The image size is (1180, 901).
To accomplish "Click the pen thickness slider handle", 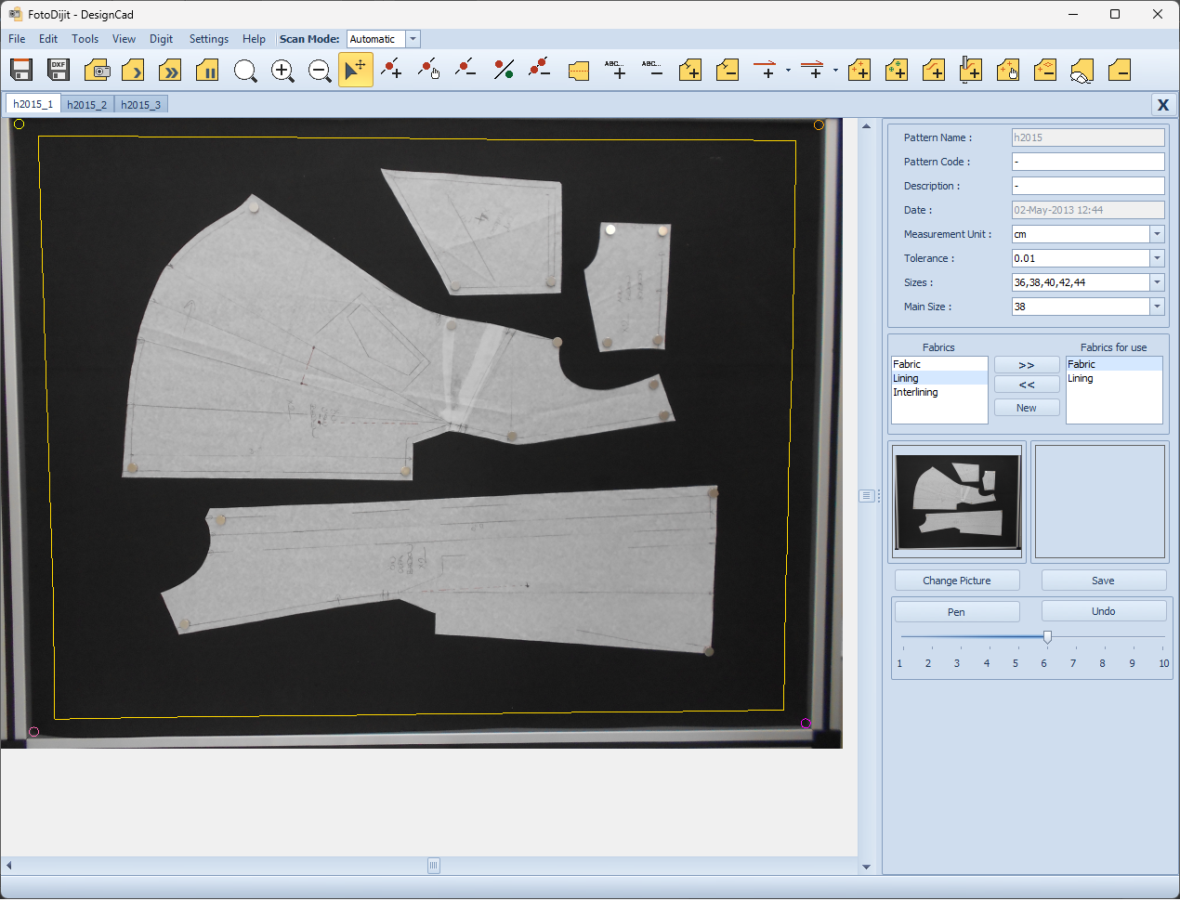I will click(x=1047, y=637).
